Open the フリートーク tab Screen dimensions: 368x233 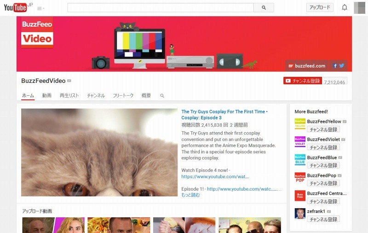point(123,96)
